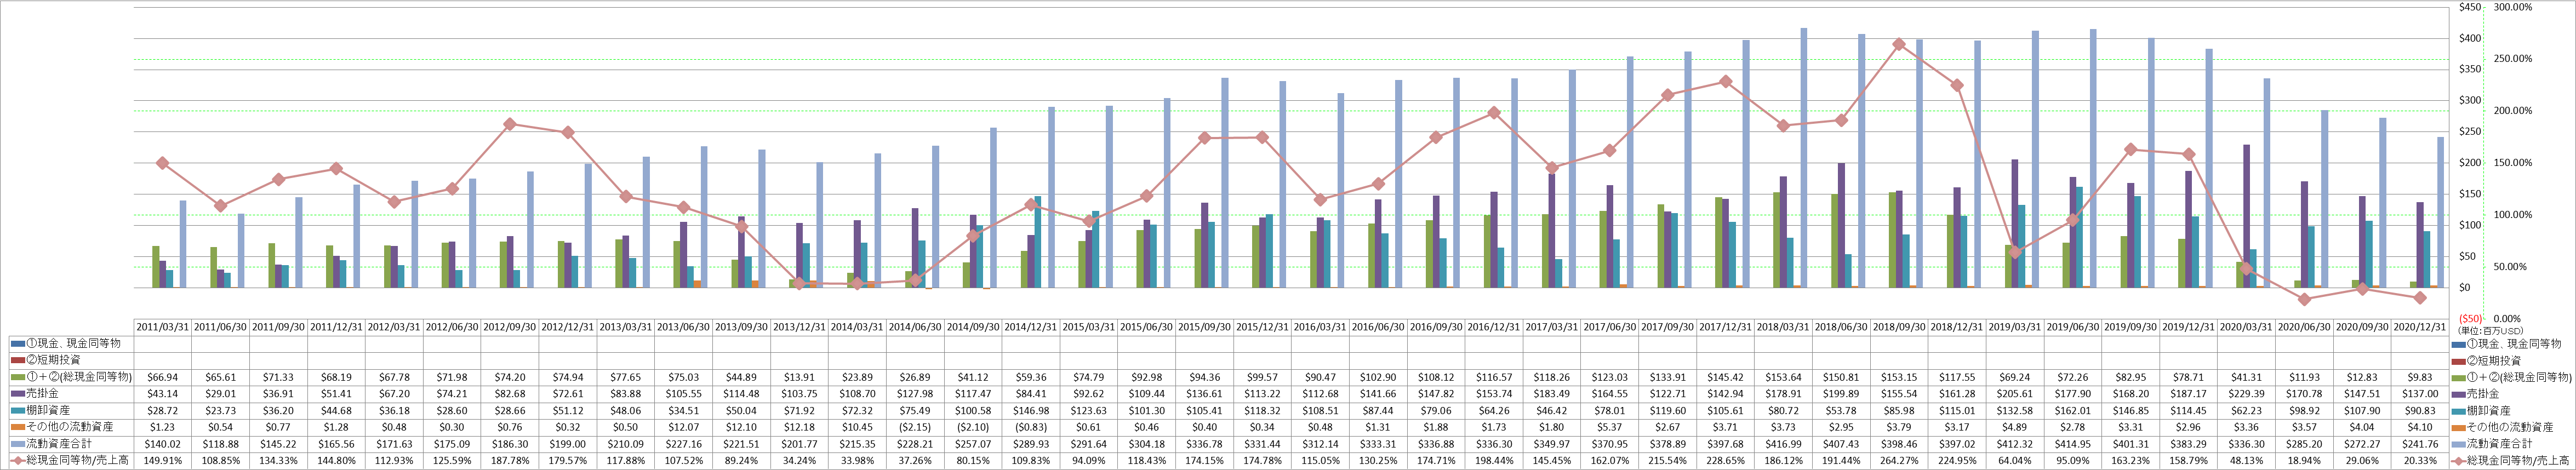Screen dimensions: 2576x470
Task: Click the $140.02 total current assets cell
Action: [163, 444]
